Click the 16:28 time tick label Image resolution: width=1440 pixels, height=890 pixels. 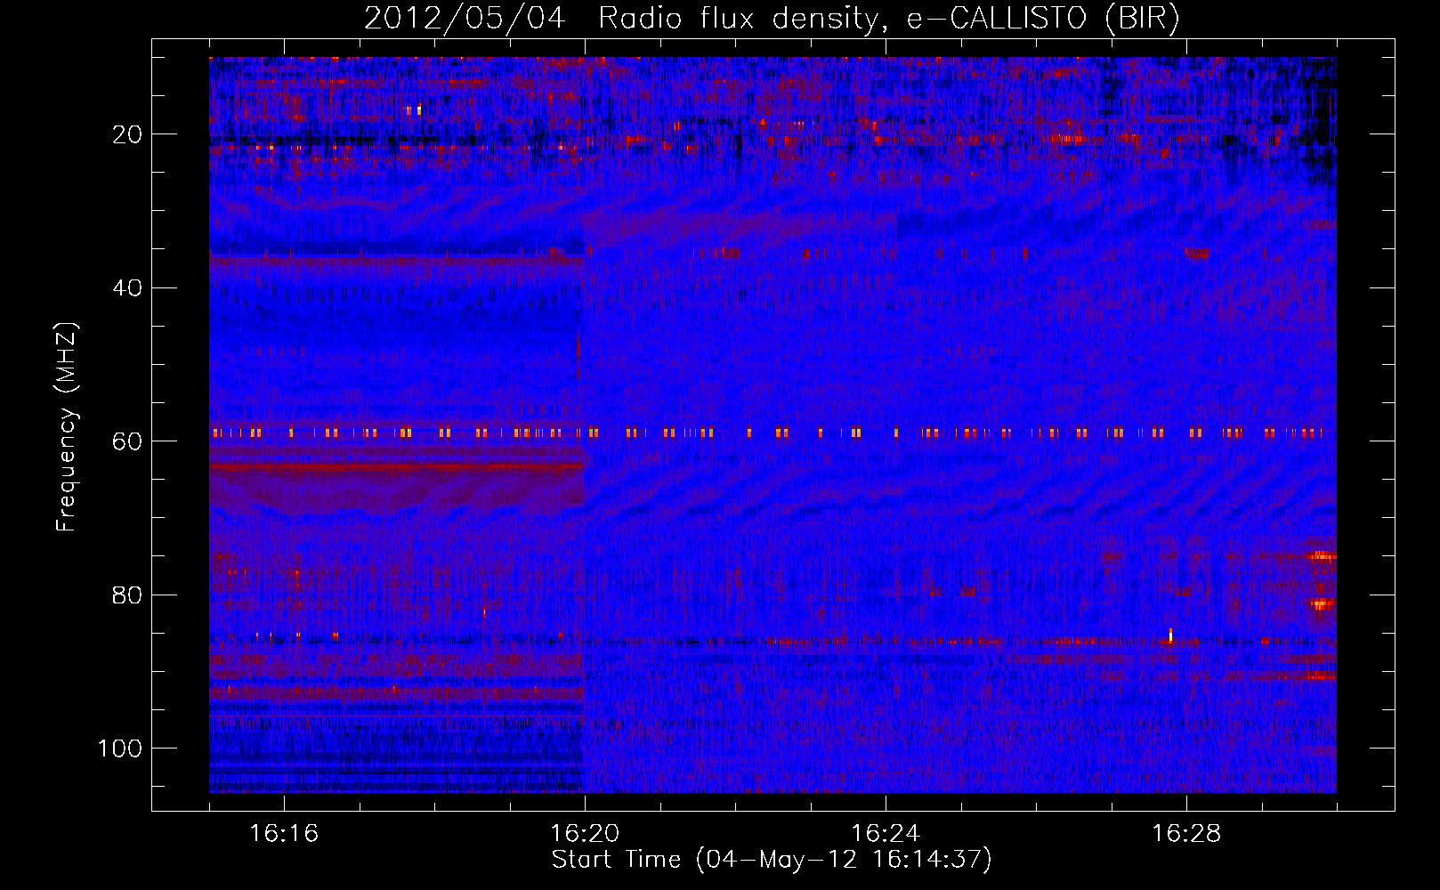pyautogui.click(x=1186, y=834)
